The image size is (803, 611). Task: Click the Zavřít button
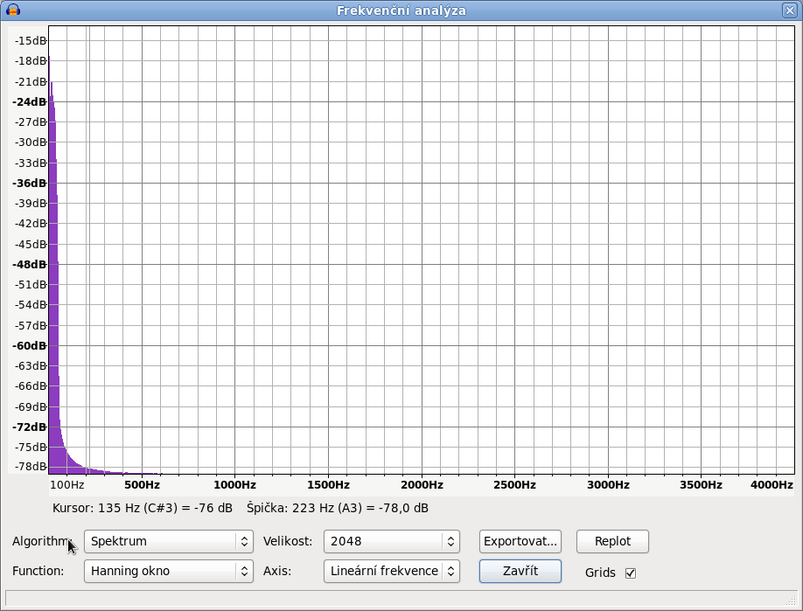520,571
